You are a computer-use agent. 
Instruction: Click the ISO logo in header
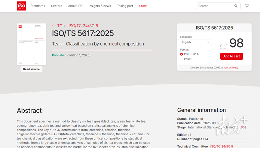21,6
